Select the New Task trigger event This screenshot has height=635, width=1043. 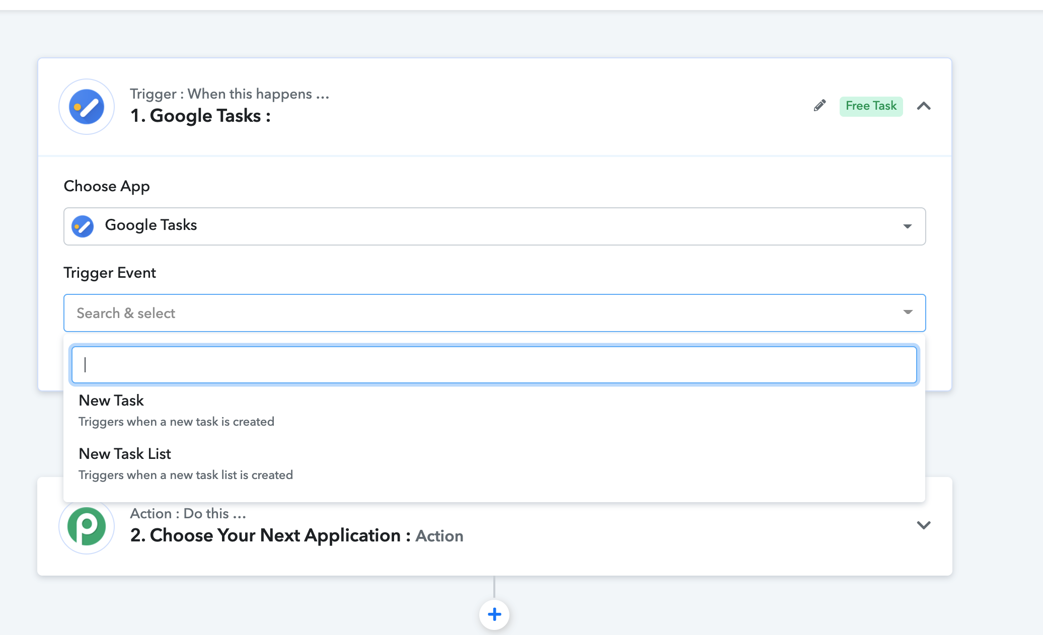point(494,411)
